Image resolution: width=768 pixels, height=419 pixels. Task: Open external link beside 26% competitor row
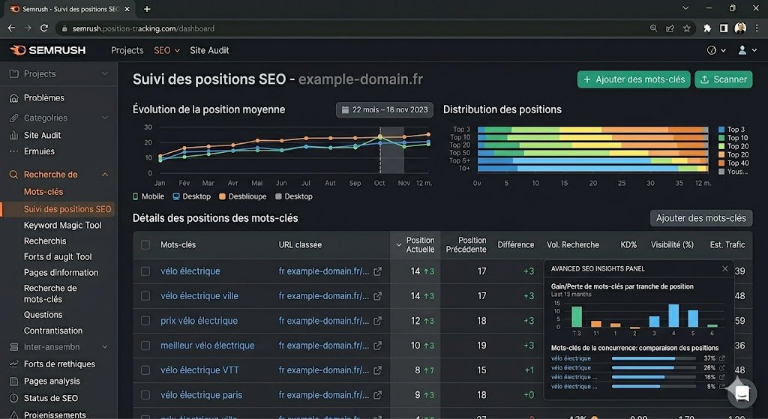pos(722,367)
